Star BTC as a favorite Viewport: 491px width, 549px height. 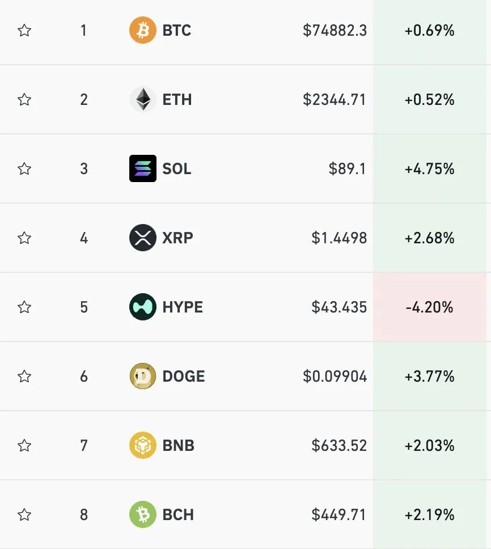click(x=24, y=31)
